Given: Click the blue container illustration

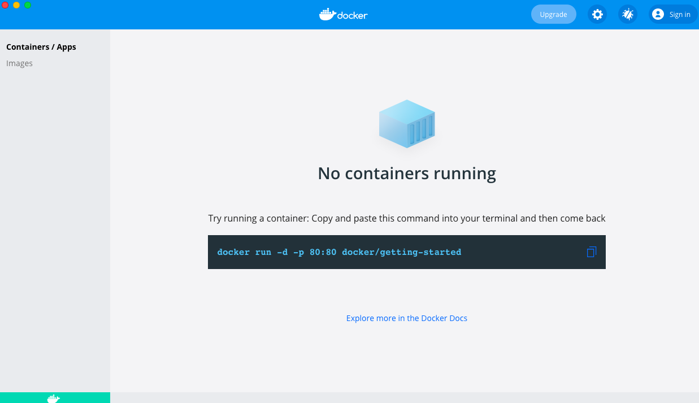Looking at the screenshot, I should [407, 124].
